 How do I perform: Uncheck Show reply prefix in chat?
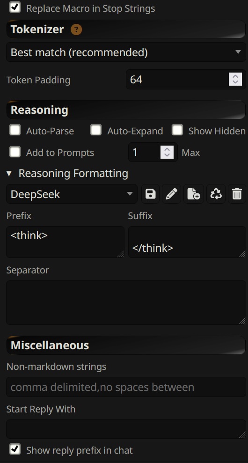[x=15, y=449]
